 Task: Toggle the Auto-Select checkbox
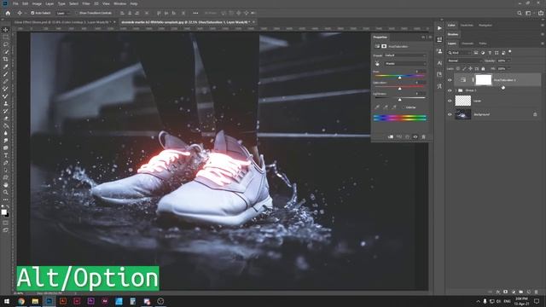point(32,13)
